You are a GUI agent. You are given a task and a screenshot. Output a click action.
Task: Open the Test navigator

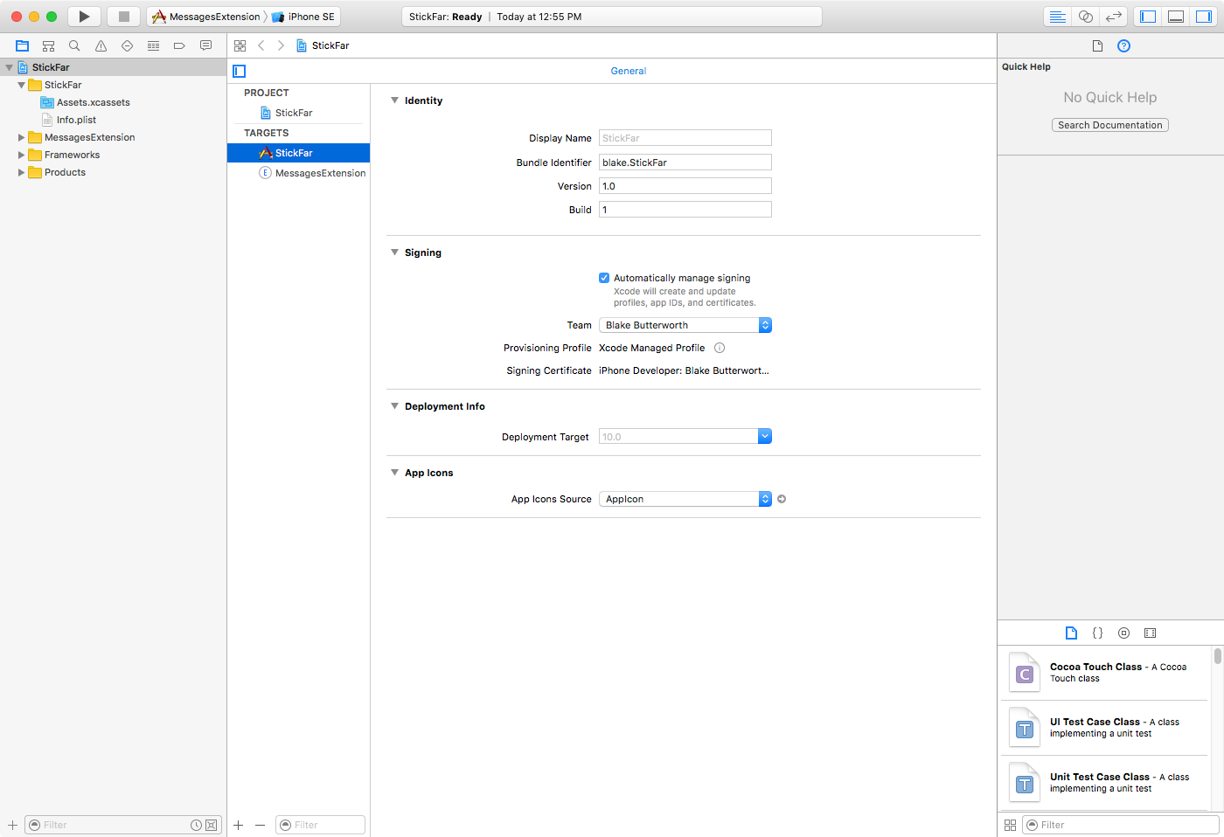pyautogui.click(x=127, y=45)
